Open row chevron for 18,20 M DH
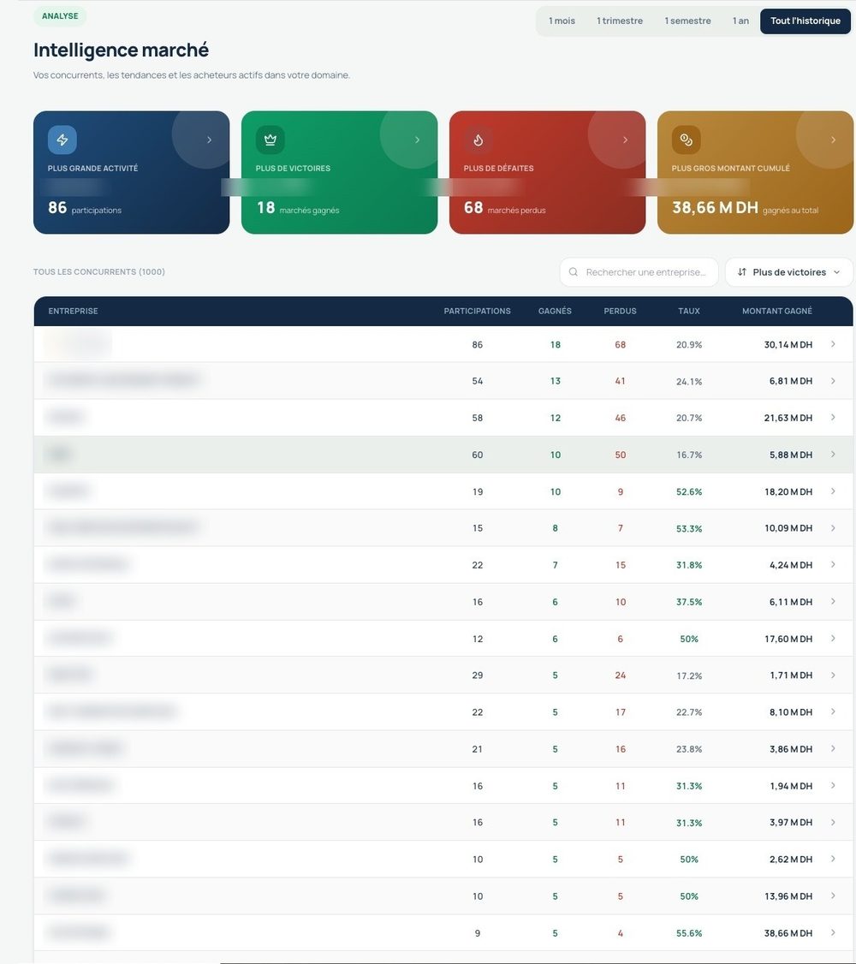The width and height of the screenshot is (856, 964). [x=833, y=491]
